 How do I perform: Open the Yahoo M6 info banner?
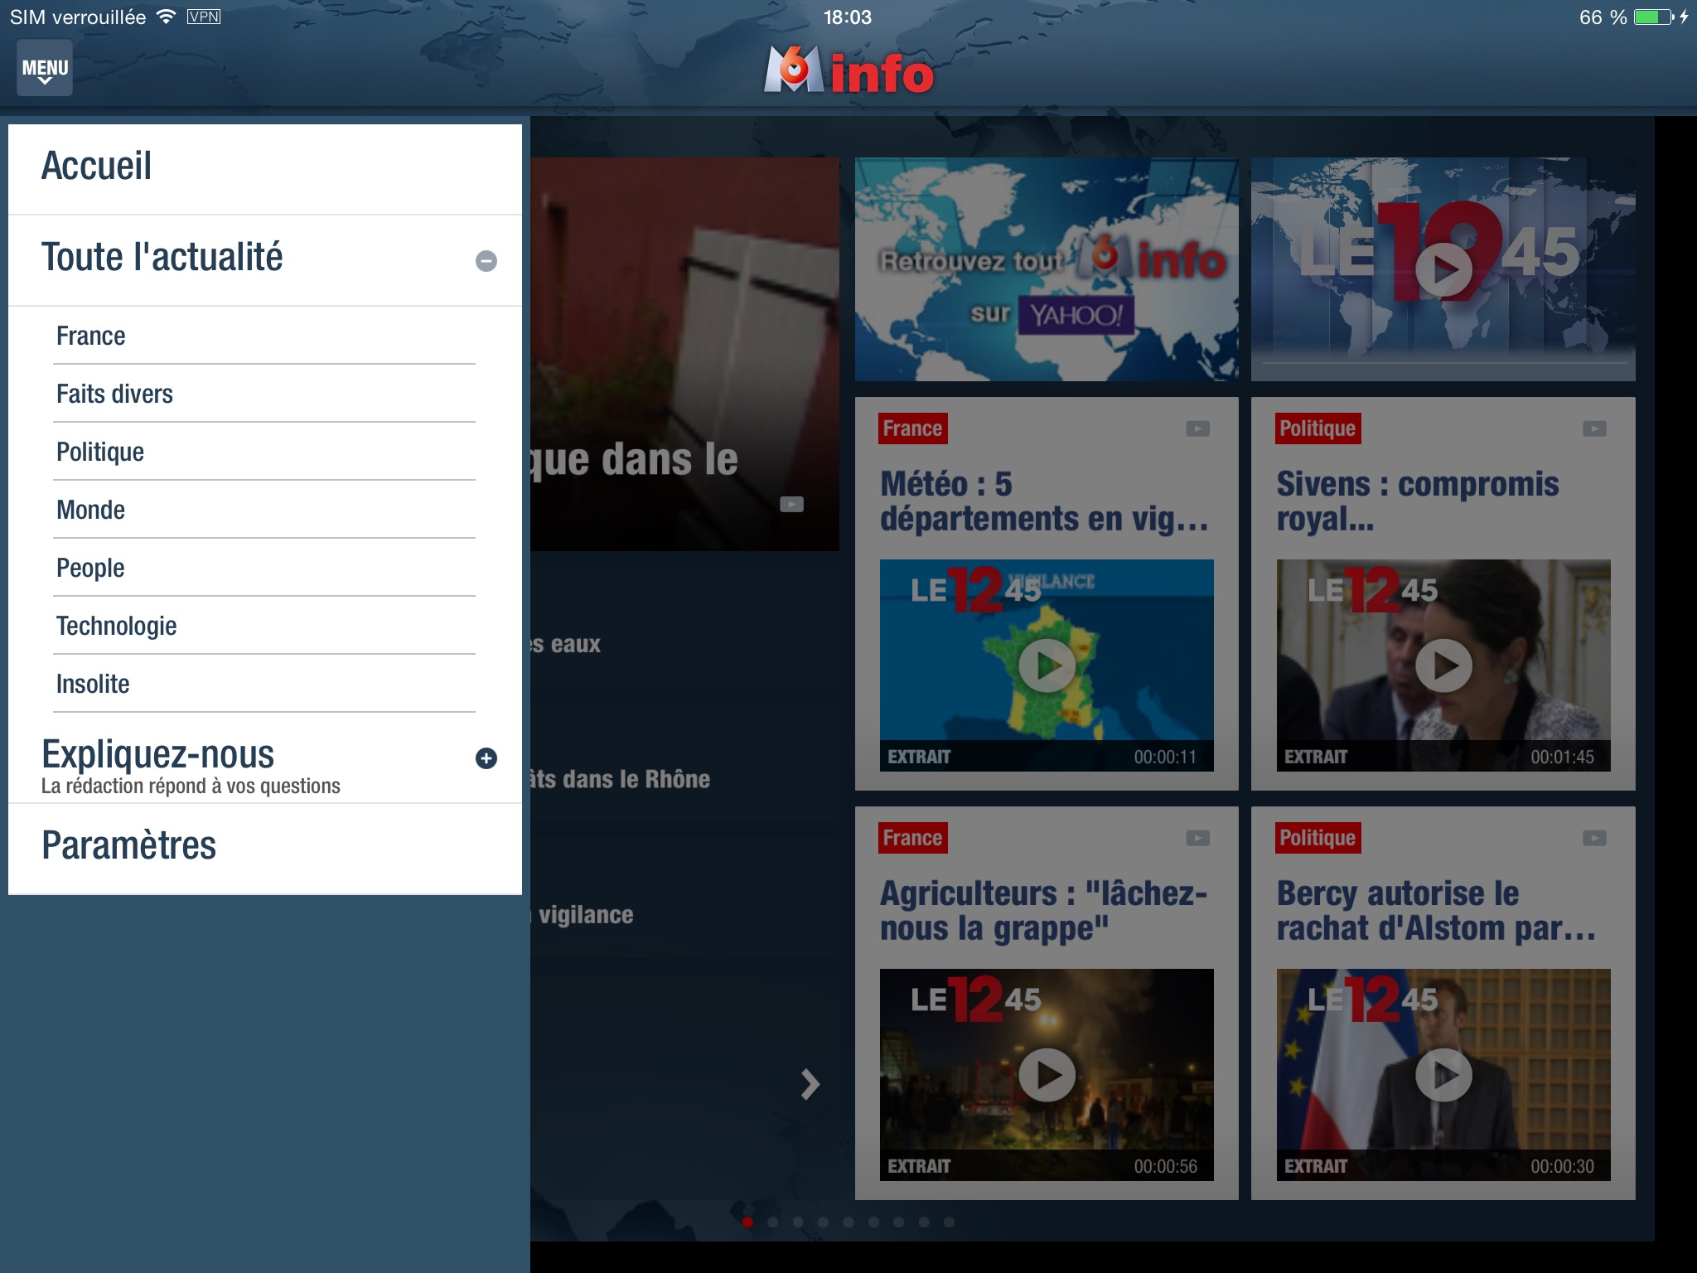pyautogui.click(x=1047, y=269)
